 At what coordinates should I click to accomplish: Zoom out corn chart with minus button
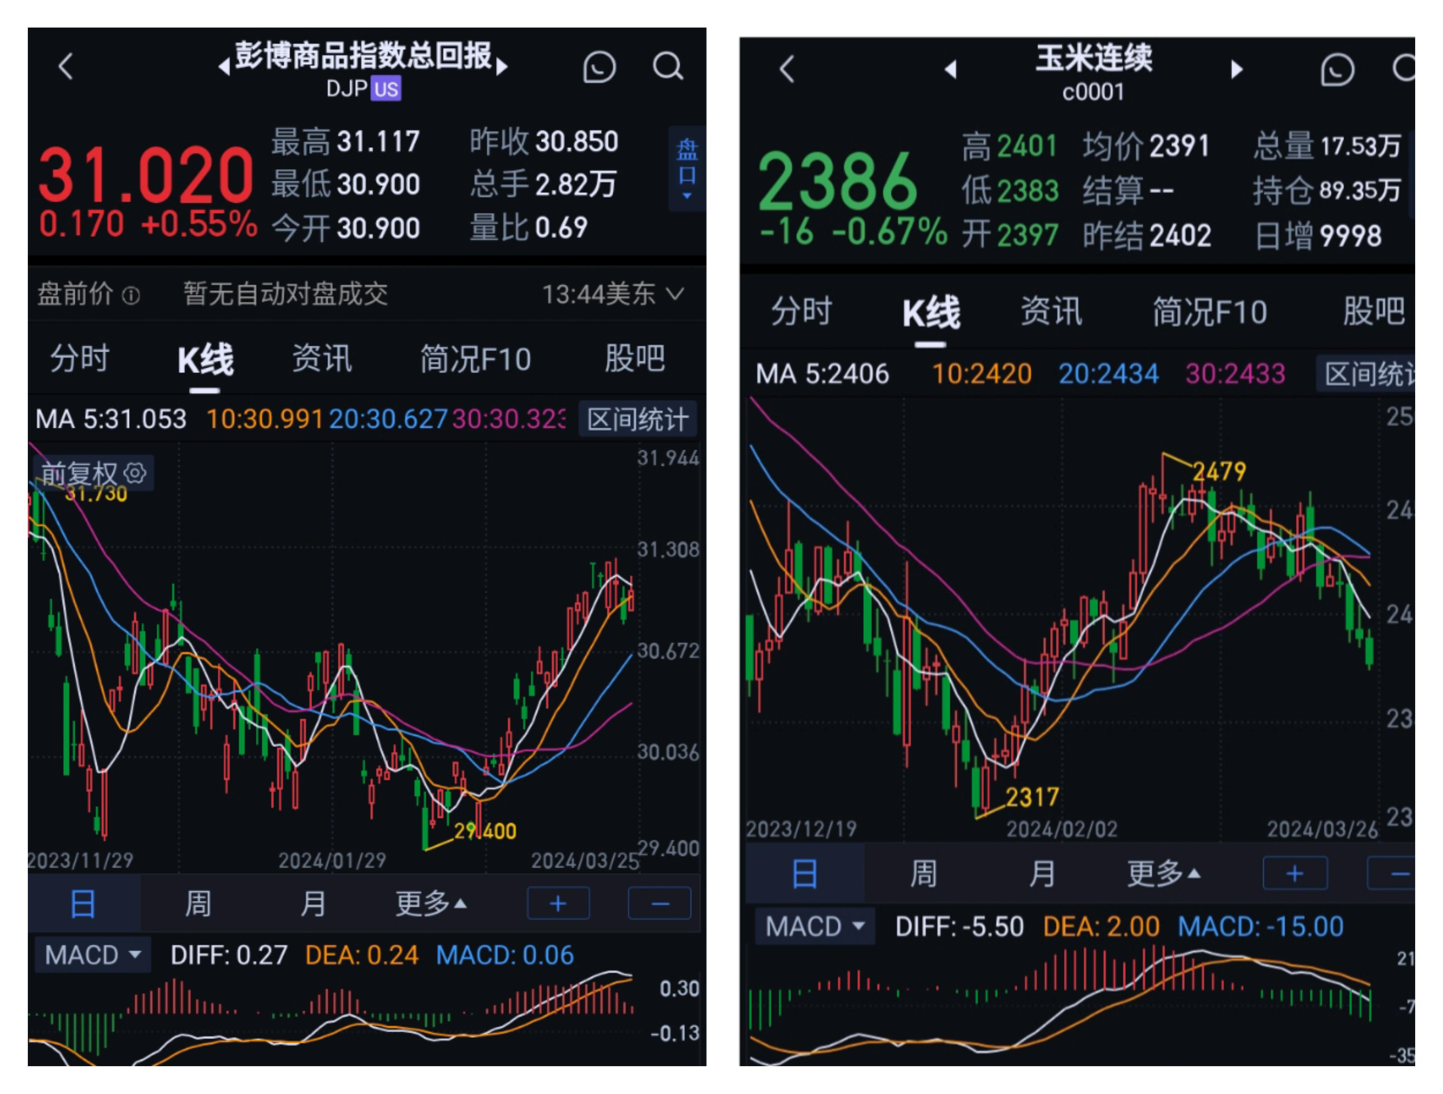click(x=1392, y=873)
